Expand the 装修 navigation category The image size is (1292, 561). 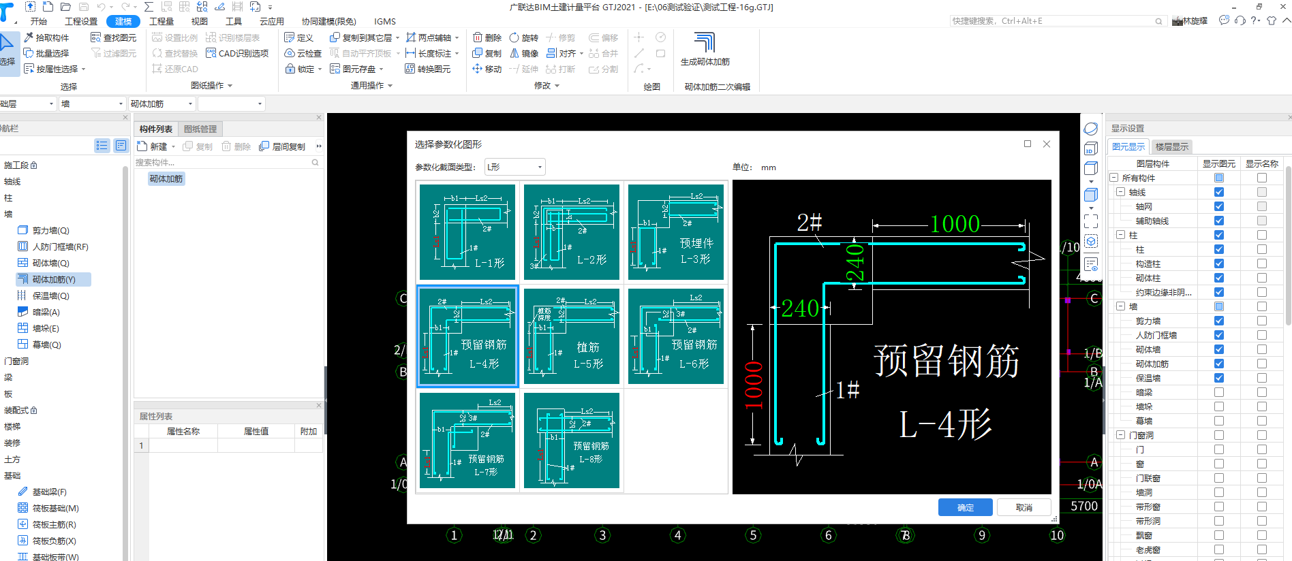tap(12, 443)
